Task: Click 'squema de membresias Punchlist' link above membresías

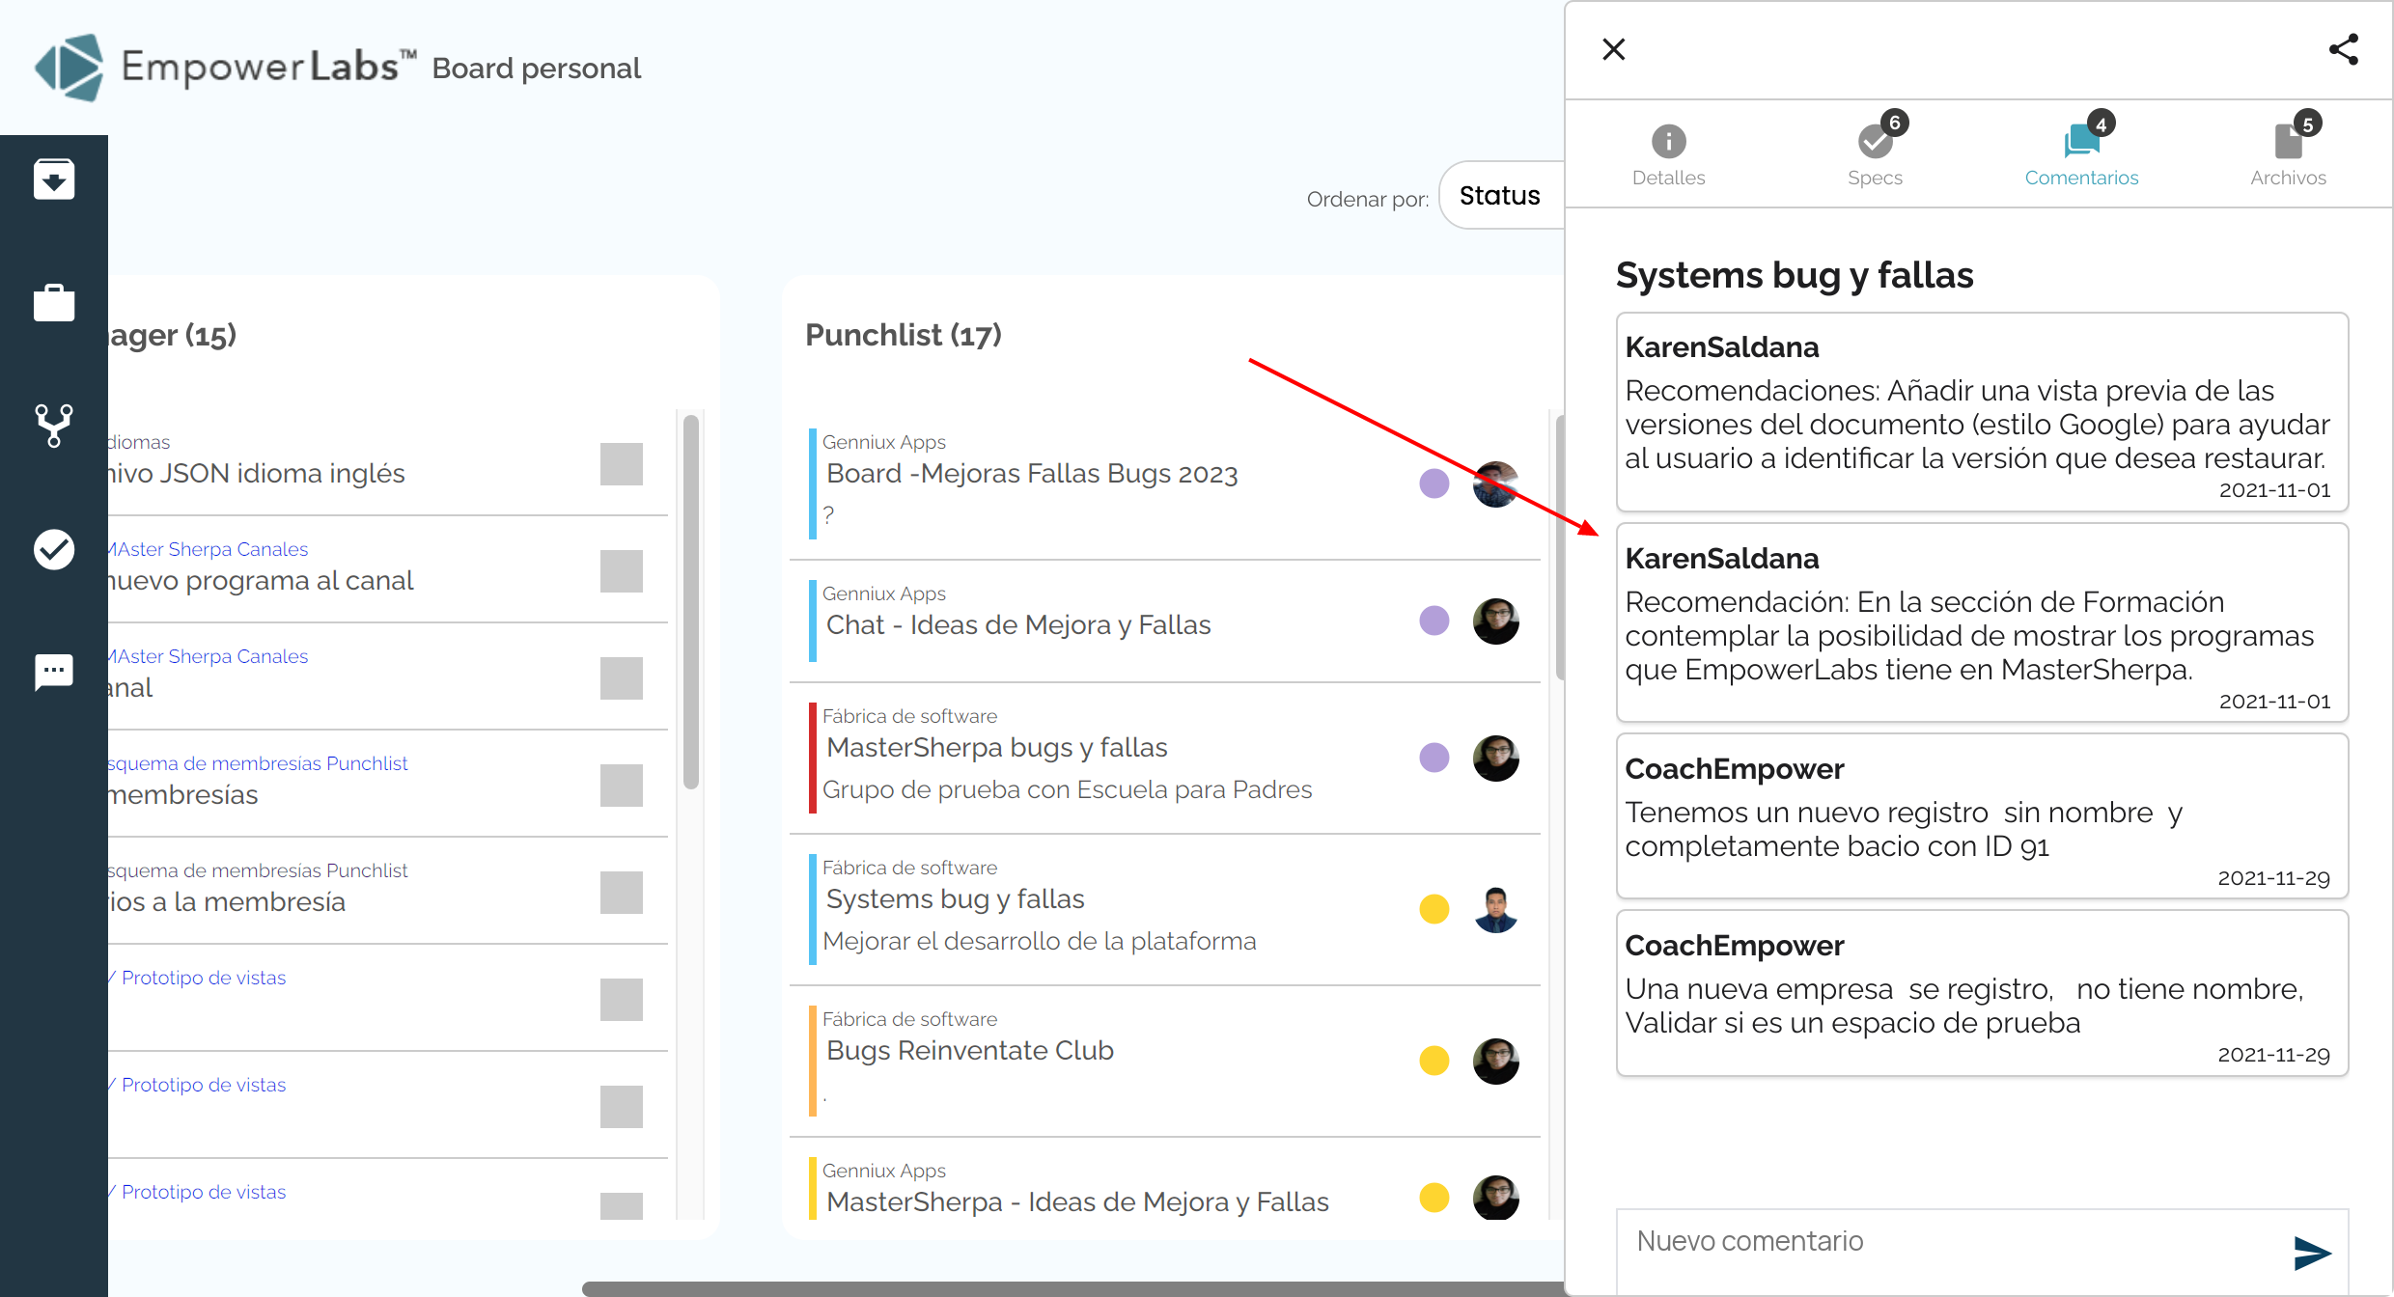Action: (x=259, y=763)
